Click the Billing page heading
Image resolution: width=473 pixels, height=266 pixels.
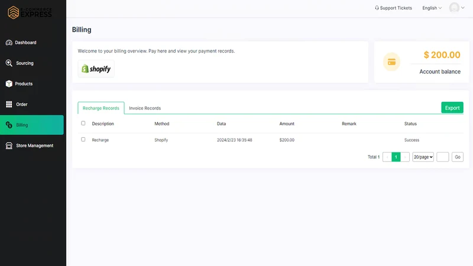(x=82, y=30)
